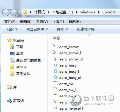Select the file named aero_helpsel_l
This screenshot has height=112, width=120.
[71, 108]
